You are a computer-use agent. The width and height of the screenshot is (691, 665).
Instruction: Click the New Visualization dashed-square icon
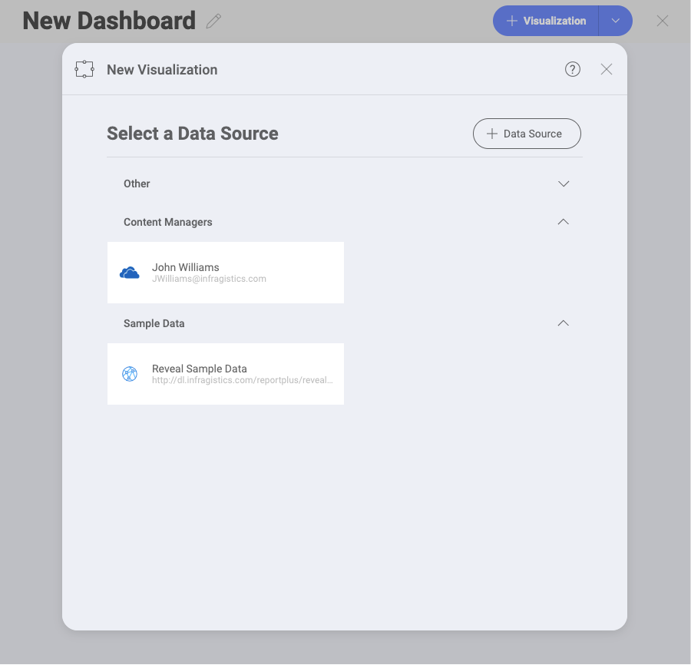tap(84, 69)
